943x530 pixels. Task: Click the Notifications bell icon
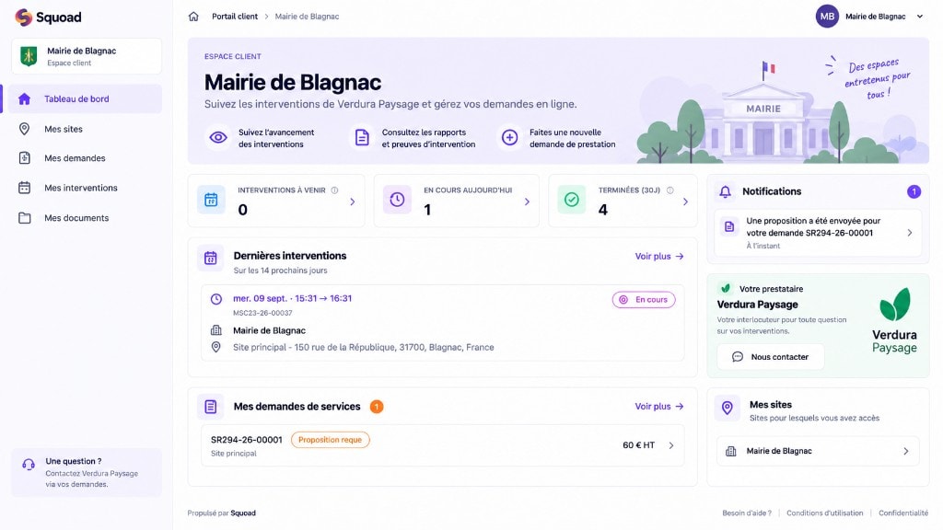[726, 191]
